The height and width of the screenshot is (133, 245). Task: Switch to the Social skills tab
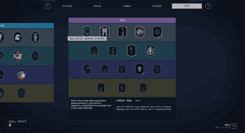point(97,6)
